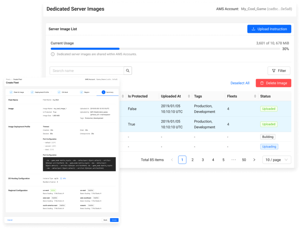The height and width of the screenshot is (230, 301).
Task: Open the Filter options
Action: pyautogui.click(x=279, y=71)
